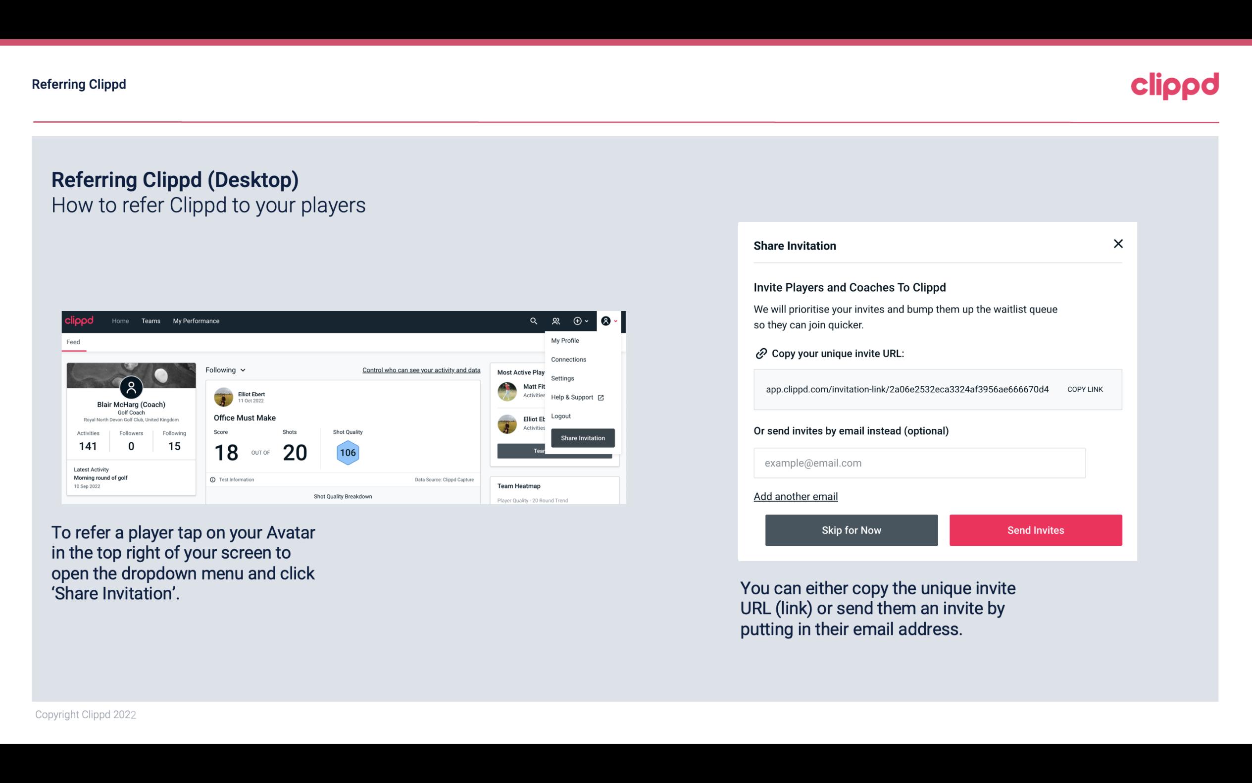Click the Clippd logo icon top right

click(1174, 86)
